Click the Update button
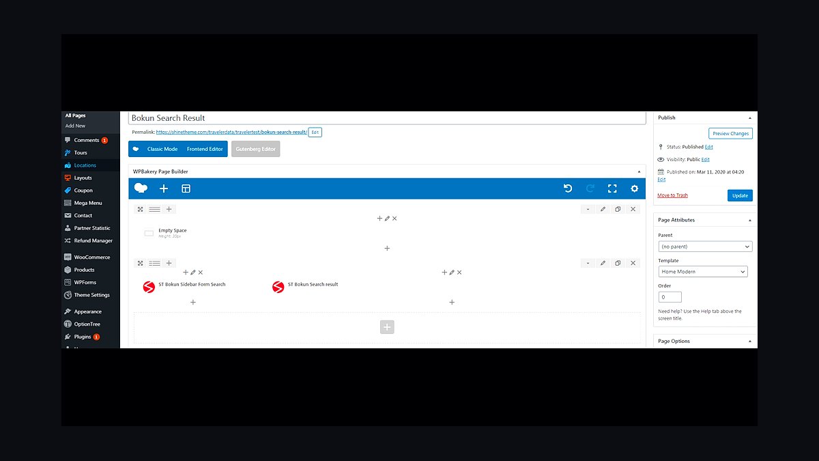The image size is (819, 461). 740,195
